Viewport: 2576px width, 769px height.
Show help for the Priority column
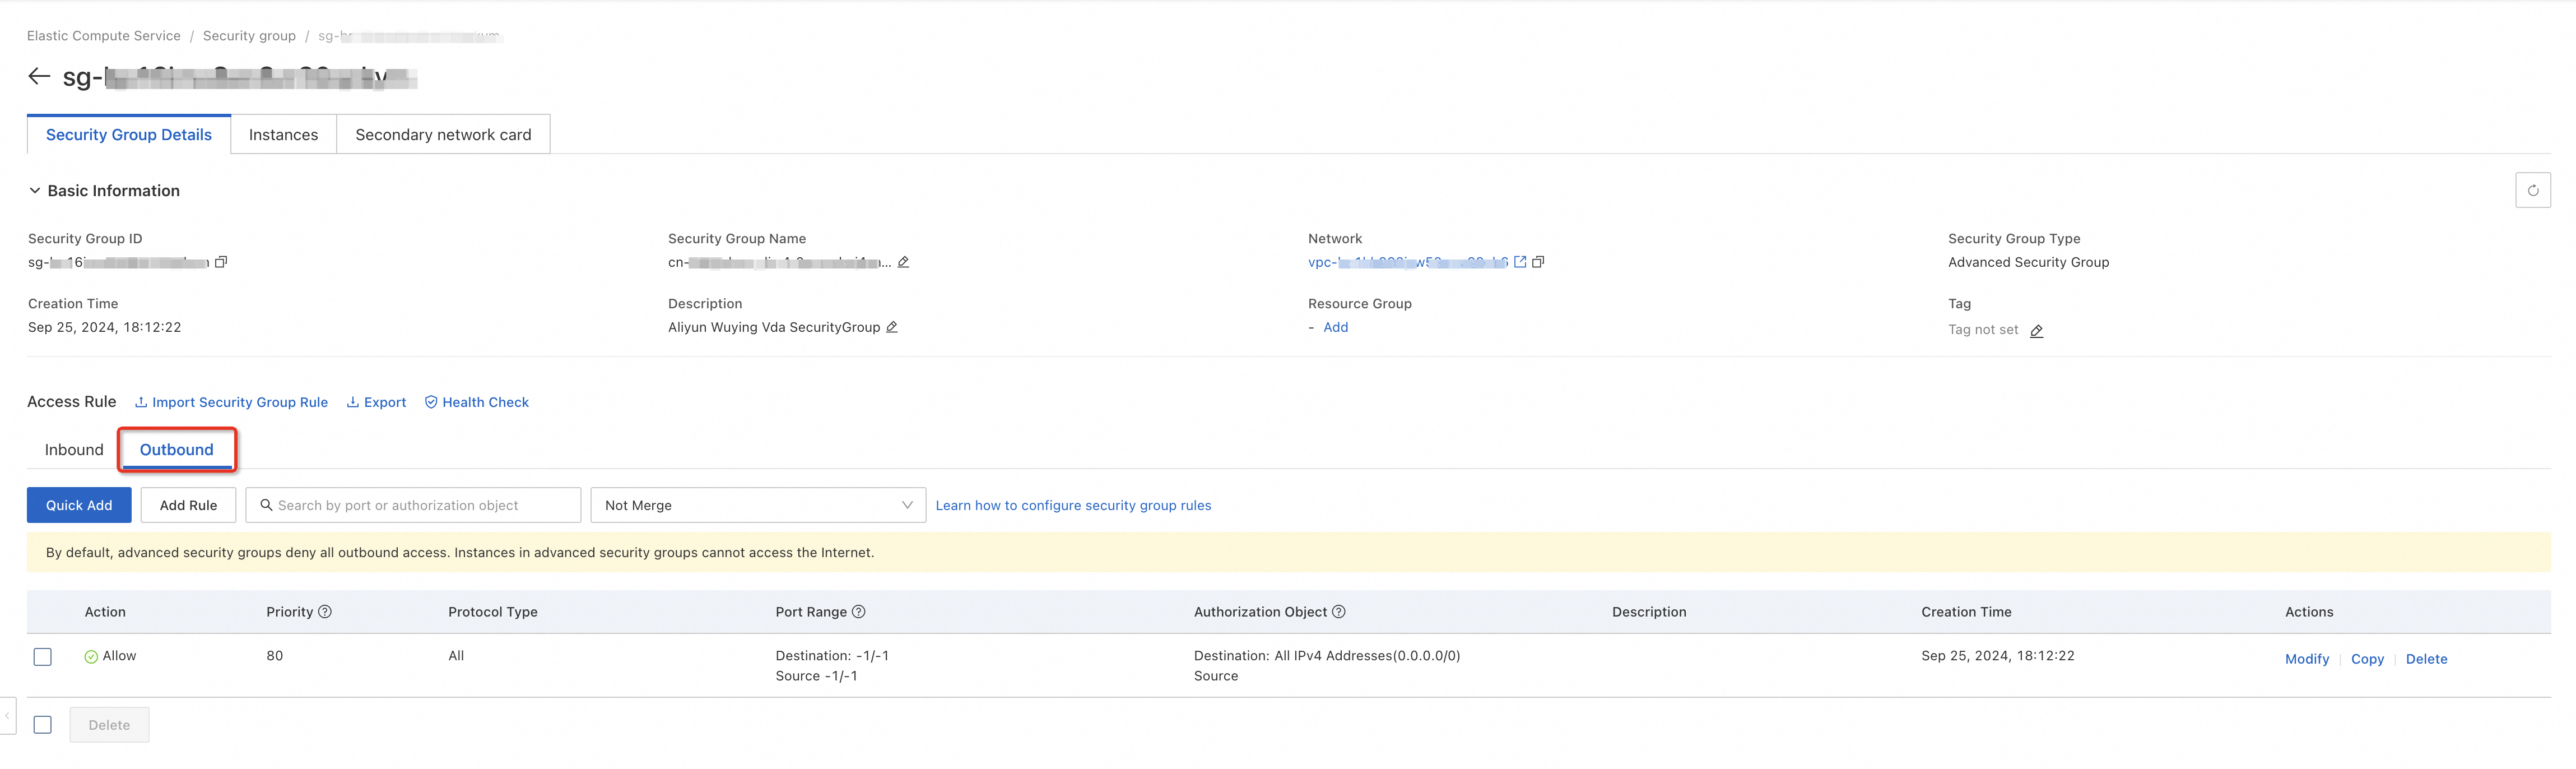coord(325,612)
